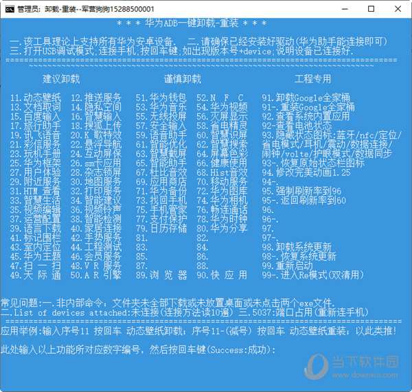Close the console window
This screenshot has height=392, width=412.
click(x=398, y=9)
